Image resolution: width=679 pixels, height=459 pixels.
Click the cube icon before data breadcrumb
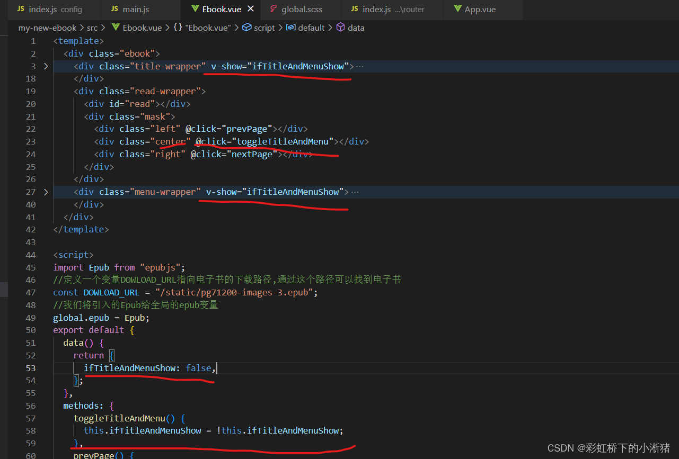341,28
